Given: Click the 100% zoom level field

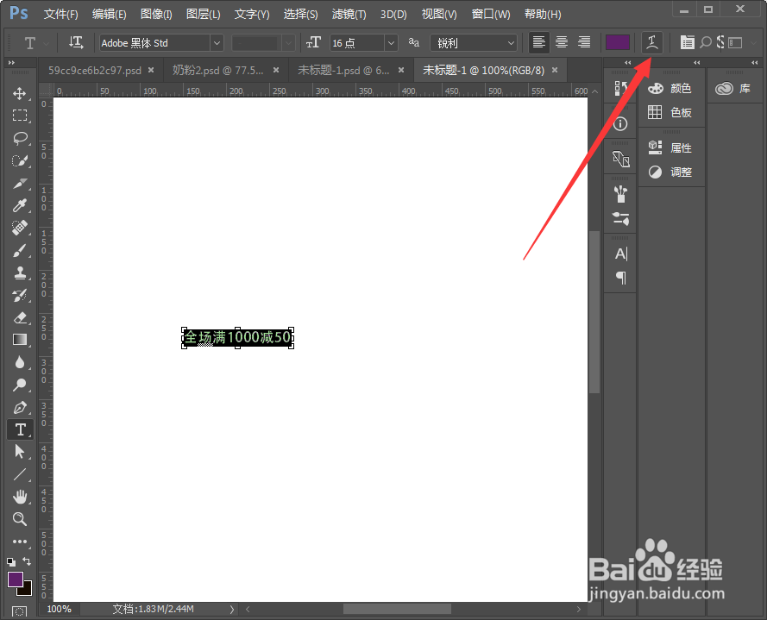Looking at the screenshot, I should (61, 610).
